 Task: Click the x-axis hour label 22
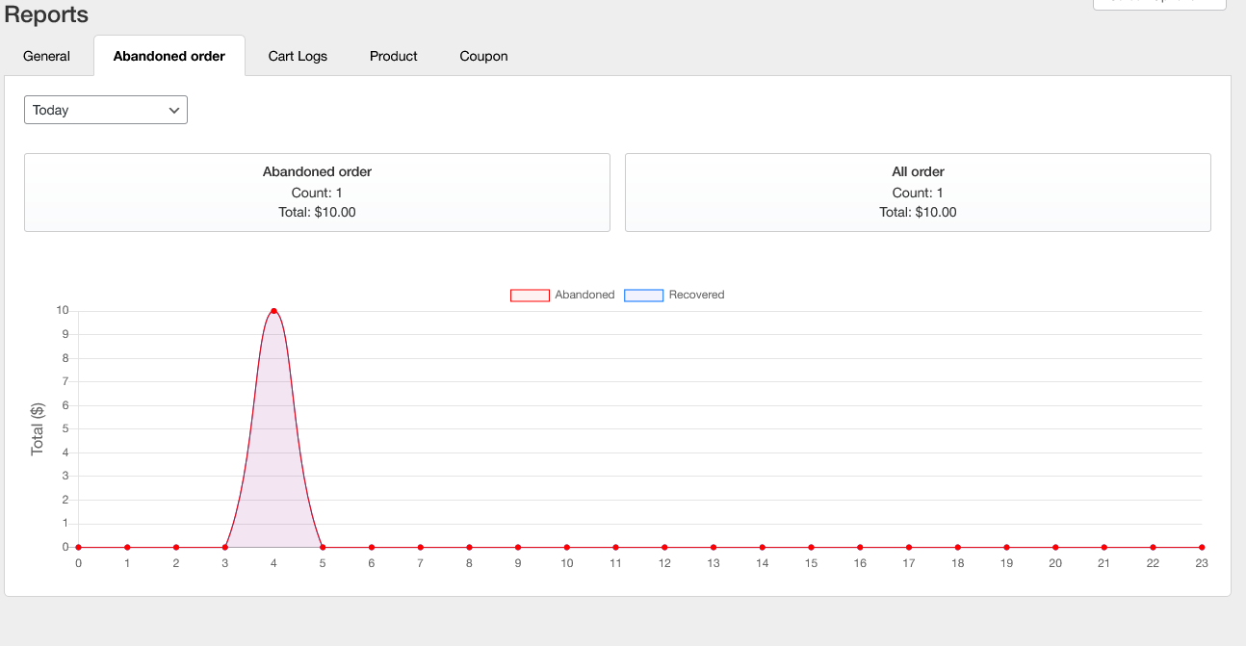[1153, 563]
